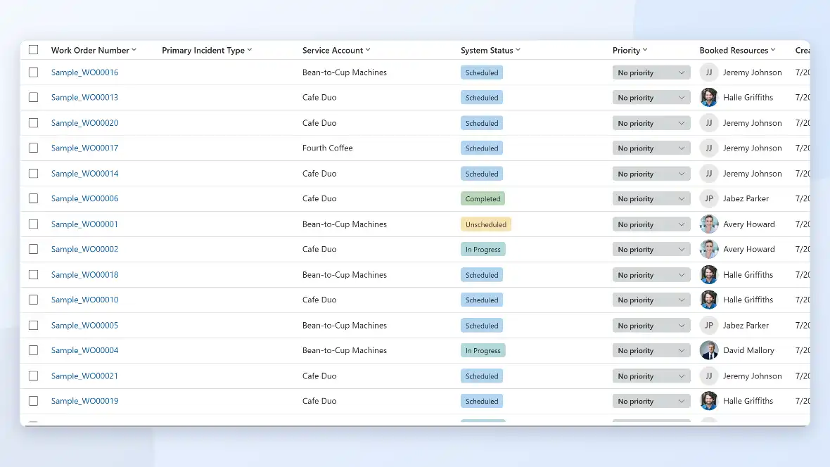The height and width of the screenshot is (467, 830).
Task: Change priority dropdown on Sample_WO00001 row
Action: (651, 224)
